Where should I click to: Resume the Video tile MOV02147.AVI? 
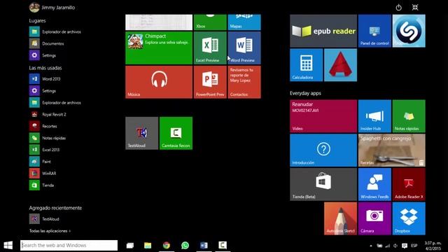[323, 116]
